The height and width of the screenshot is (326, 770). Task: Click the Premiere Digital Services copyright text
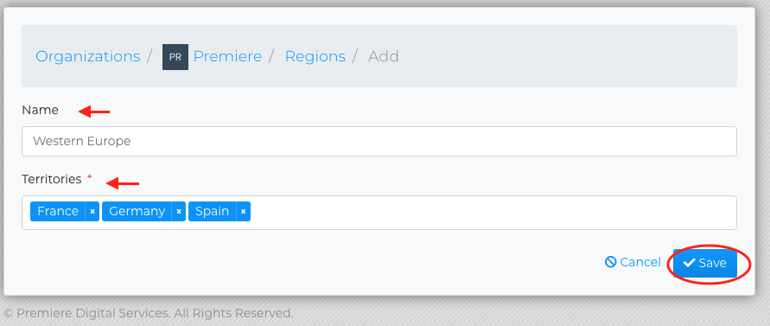149,313
